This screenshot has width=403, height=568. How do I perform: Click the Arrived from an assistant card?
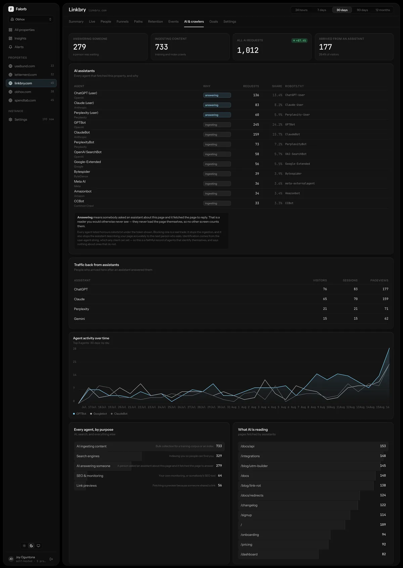(354, 47)
